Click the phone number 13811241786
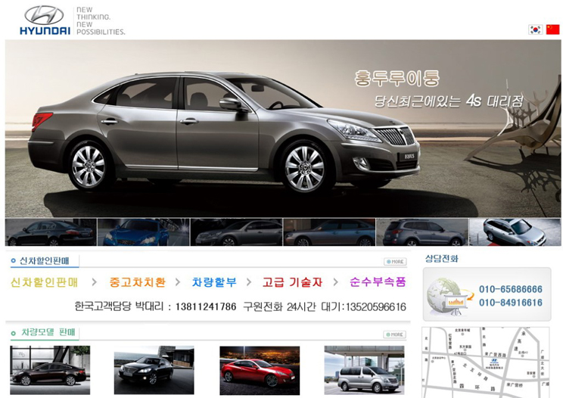Image resolution: width=563 pixels, height=398 pixels. (206, 307)
